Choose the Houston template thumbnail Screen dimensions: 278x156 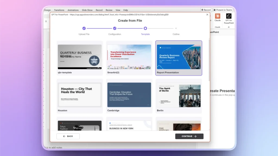[80, 95]
